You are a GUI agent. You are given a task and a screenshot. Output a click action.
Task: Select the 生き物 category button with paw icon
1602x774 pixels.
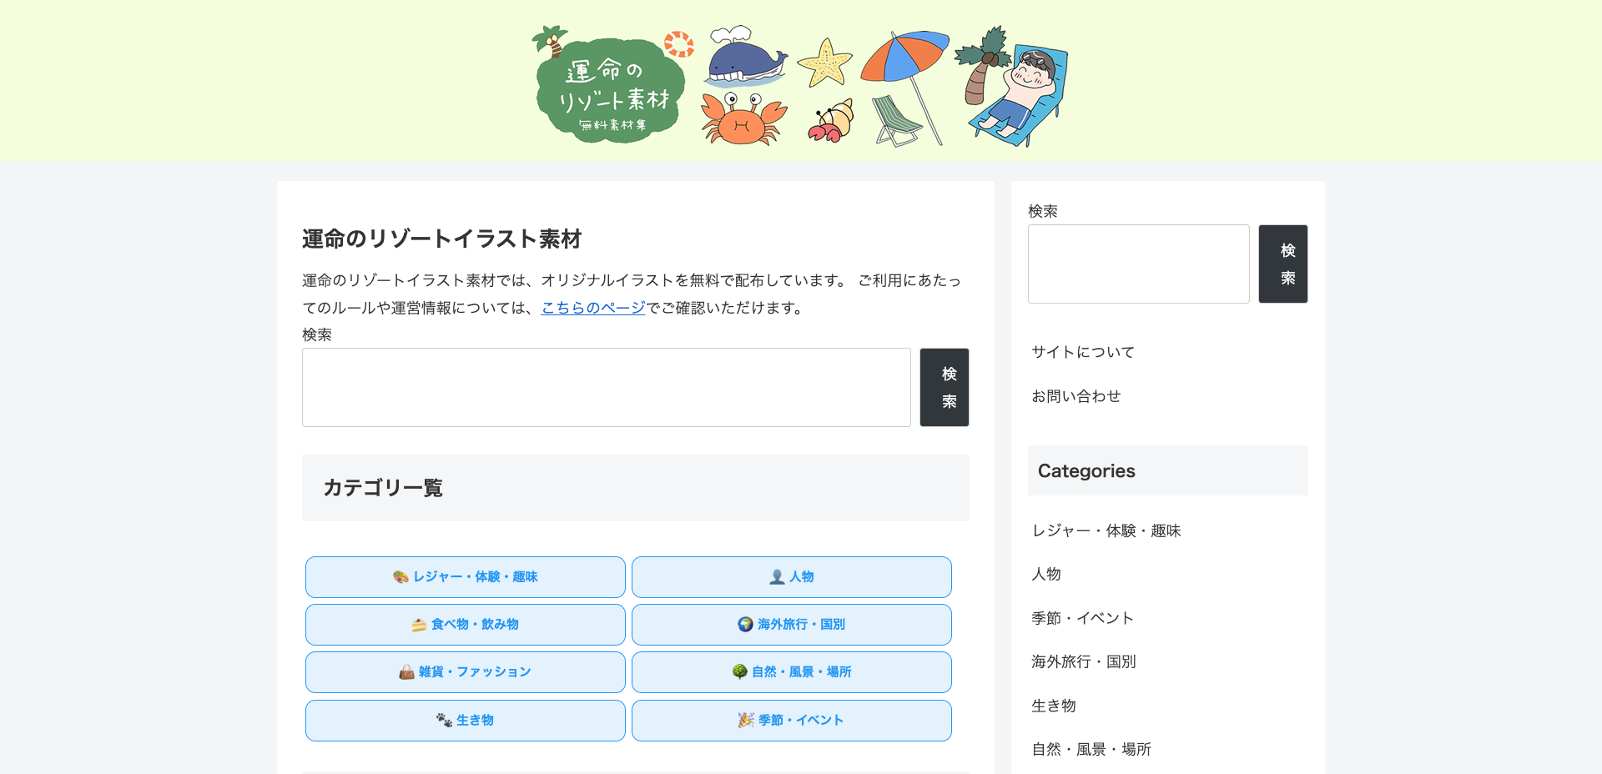pos(465,721)
